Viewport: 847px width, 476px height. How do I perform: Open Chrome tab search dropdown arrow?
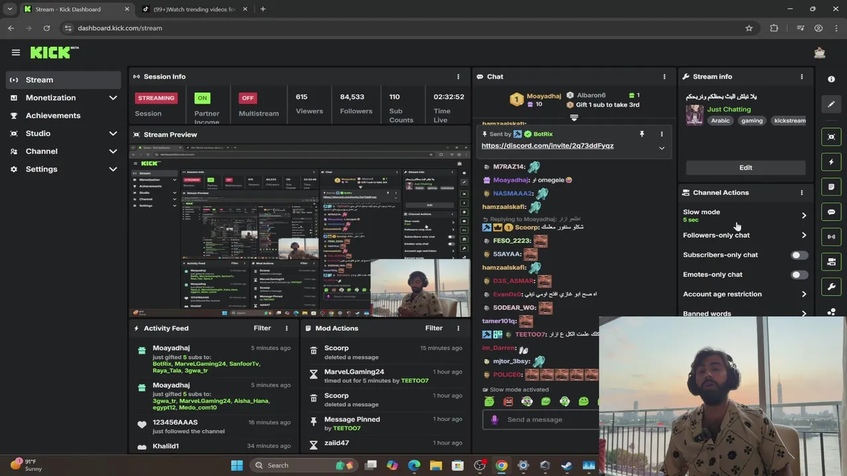point(9,9)
